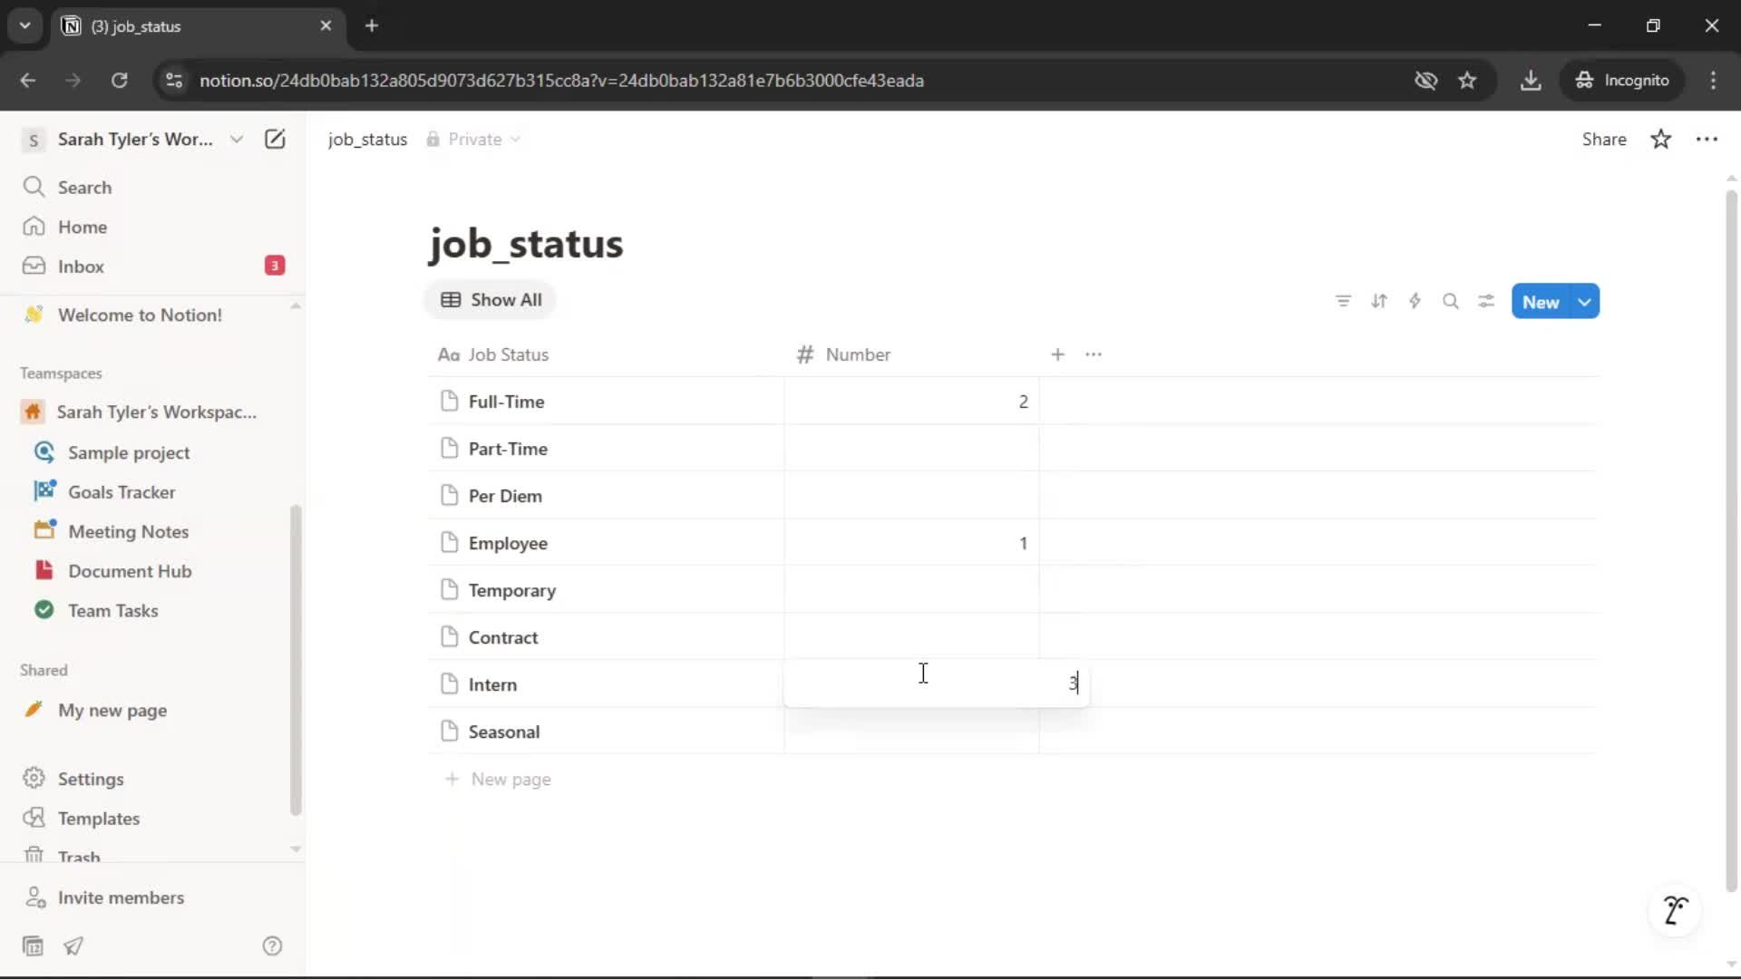This screenshot has width=1741, height=979.
Task: Open My new page under Shared
Action: click(x=112, y=710)
